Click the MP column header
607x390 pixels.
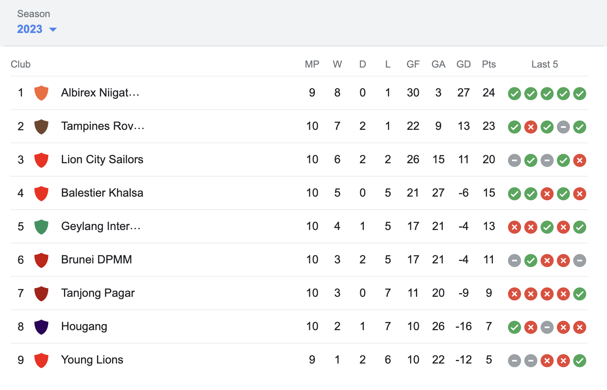tap(312, 64)
